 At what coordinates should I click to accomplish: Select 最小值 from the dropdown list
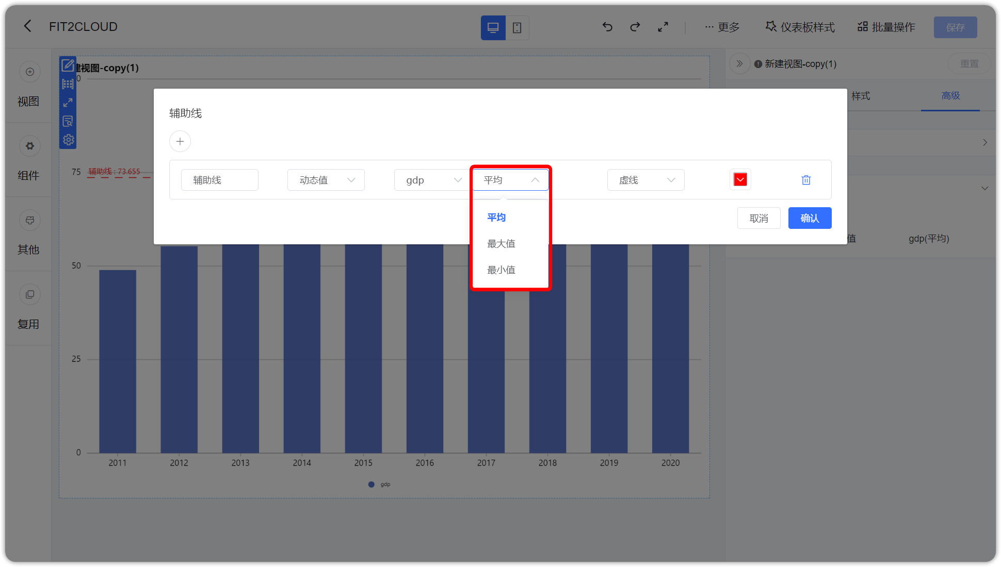510,270
